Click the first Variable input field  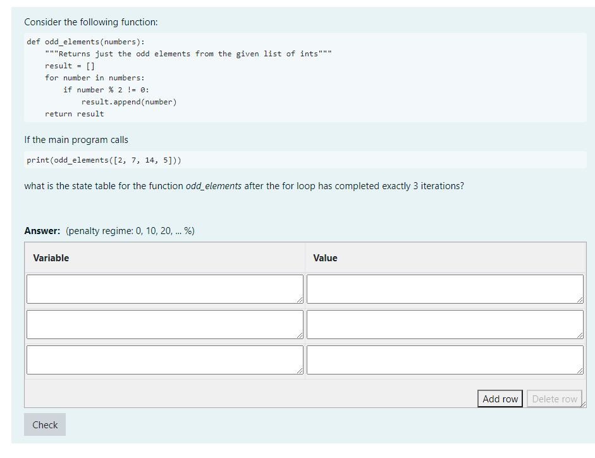tap(164, 288)
